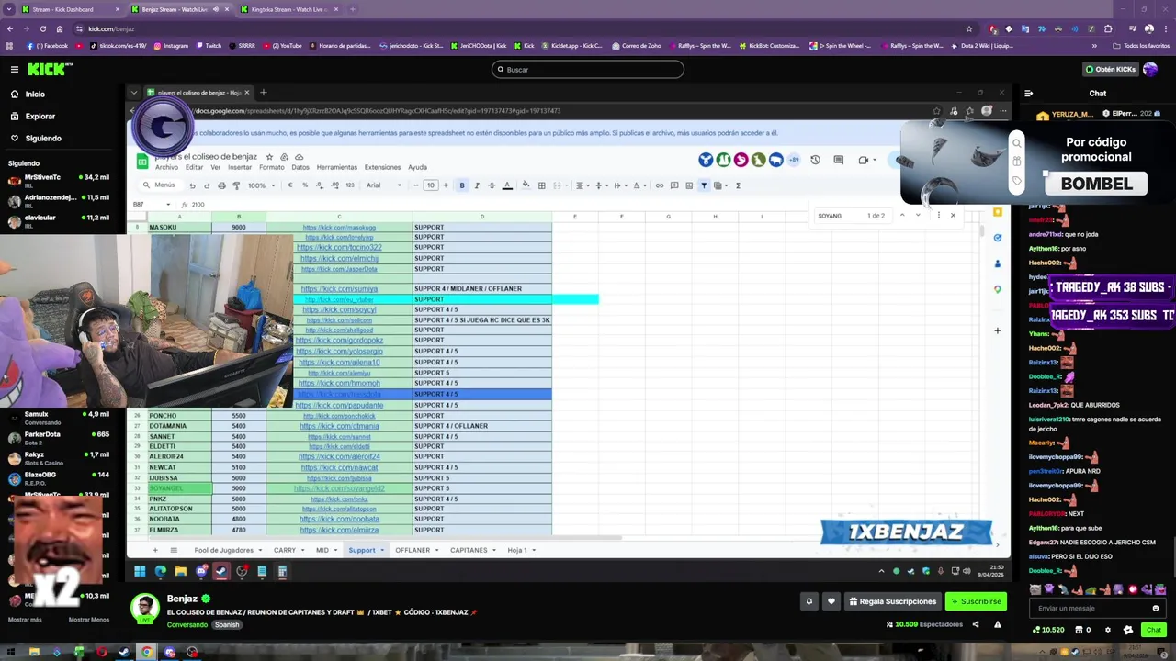Open the functions sigma icon

pos(738,185)
